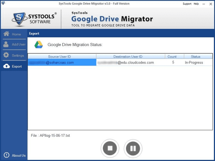215x161 pixels.
Task: Pause the migration with the pause button
Action: (133, 148)
